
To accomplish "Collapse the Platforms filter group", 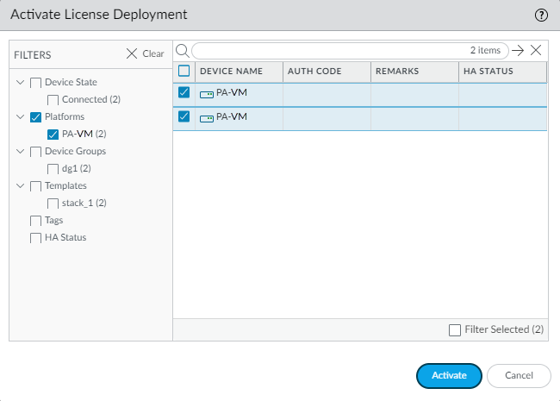I will point(20,116).
